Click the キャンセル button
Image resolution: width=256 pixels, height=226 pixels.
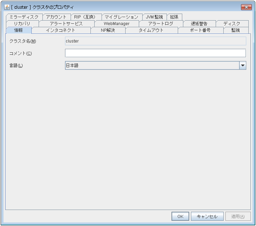[207, 216]
